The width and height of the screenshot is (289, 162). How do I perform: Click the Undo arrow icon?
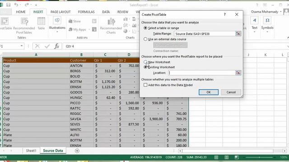16,5
